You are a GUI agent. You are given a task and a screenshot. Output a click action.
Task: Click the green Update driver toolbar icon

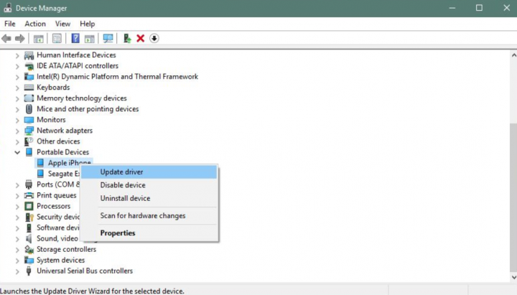click(x=127, y=38)
